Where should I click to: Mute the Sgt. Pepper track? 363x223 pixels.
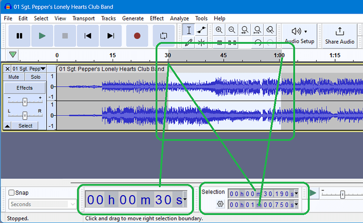coord(13,77)
